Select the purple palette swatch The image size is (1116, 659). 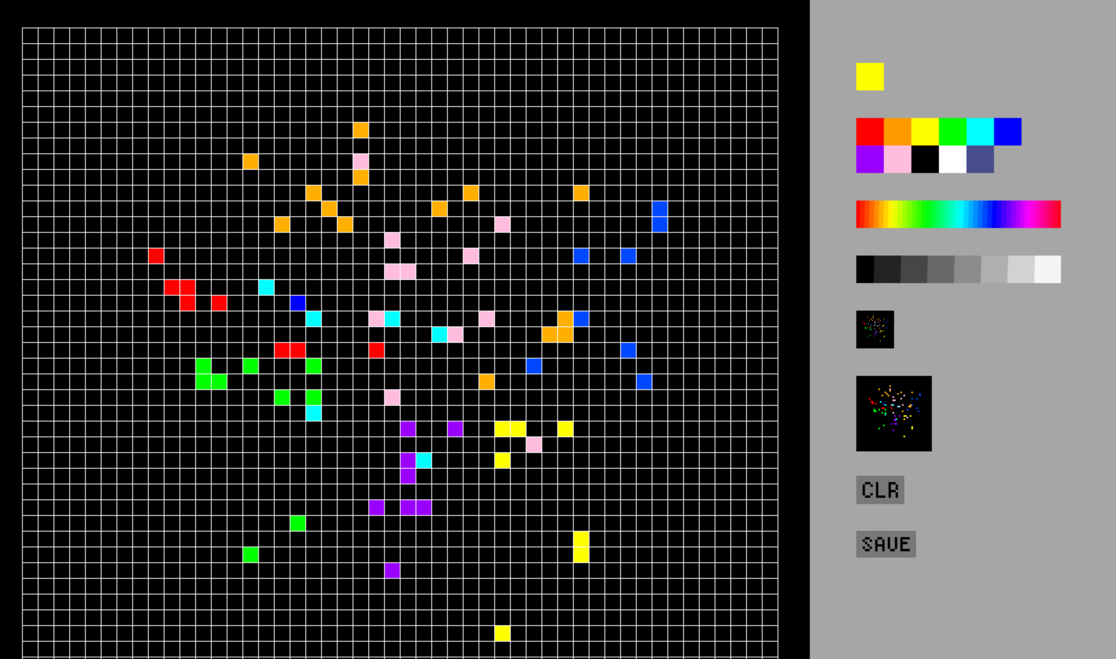point(870,159)
